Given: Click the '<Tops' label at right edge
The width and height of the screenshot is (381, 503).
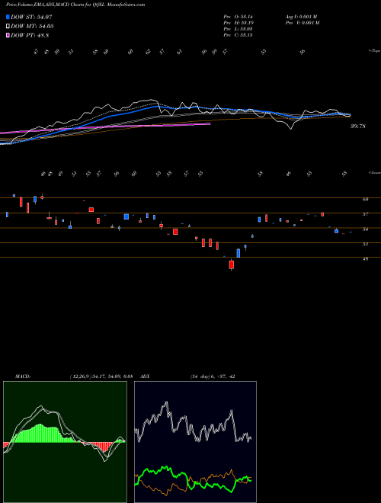Looking at the screenshot, I should (374, 51).
